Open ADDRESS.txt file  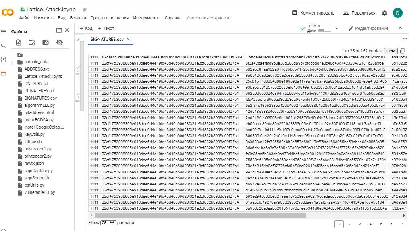(37, 69)
